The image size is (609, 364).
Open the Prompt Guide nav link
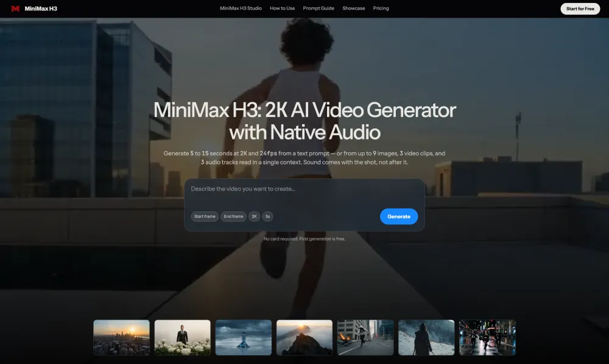pyautogui.click(x=319, y=8)
